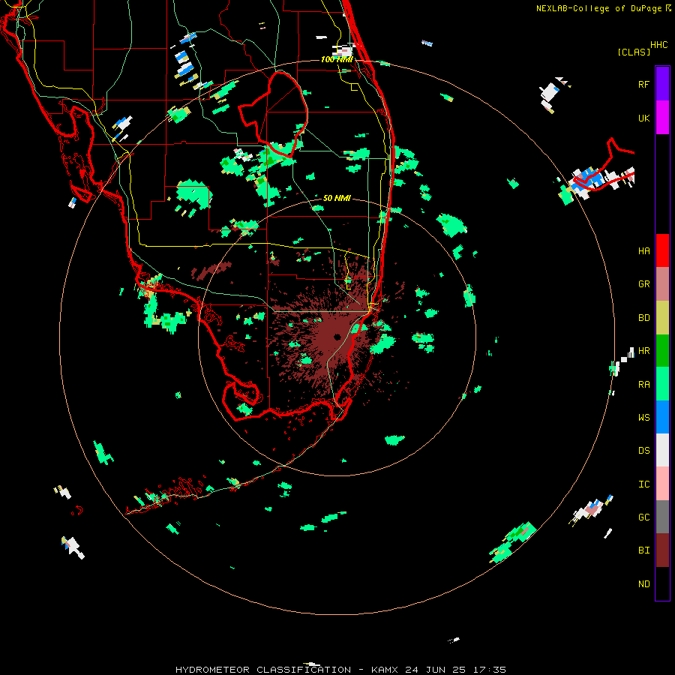Click the [CLAS] unit label

[634, 52]
